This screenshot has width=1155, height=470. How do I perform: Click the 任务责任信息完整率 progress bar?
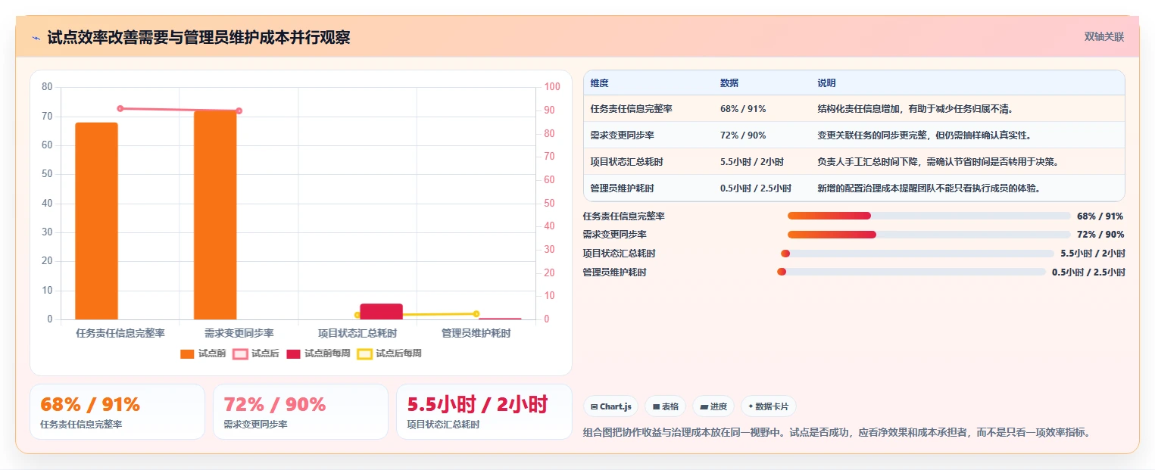click(929, 216)
